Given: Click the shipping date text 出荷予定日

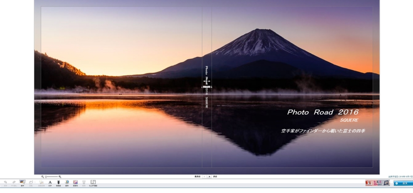Looking at the screenshot, I should (x=400, y=176).
